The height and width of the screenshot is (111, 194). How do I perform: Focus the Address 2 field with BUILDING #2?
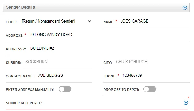[x=109, y=48]
